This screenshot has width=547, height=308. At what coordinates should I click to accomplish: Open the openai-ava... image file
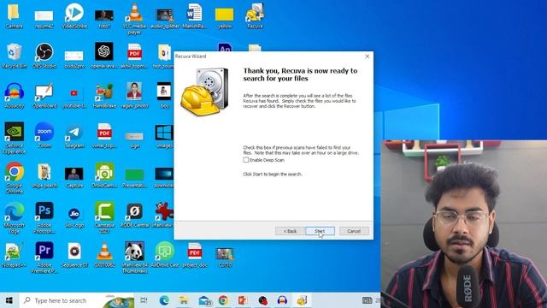tap(104, 56)
